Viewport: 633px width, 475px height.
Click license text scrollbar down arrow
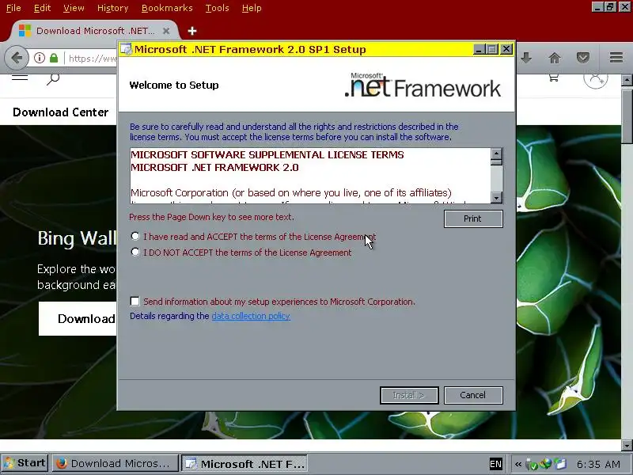497,197
